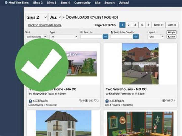Click the views eye icon on Two Warehouses
The width and height of the screenshot is (182, 136).
(x=163, y=101)
